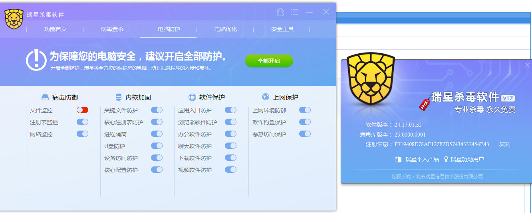Switch to 病毒查杀 tab
The height and width of the screenshot is (213, 532).
pyautogui.click(x=112, y=29)
